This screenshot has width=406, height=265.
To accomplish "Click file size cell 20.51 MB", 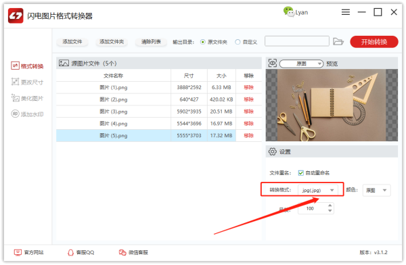I will click(x=221, y=112).
